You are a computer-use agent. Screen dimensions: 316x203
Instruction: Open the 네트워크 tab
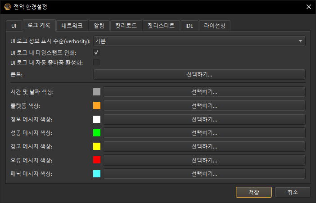(72, 26)
